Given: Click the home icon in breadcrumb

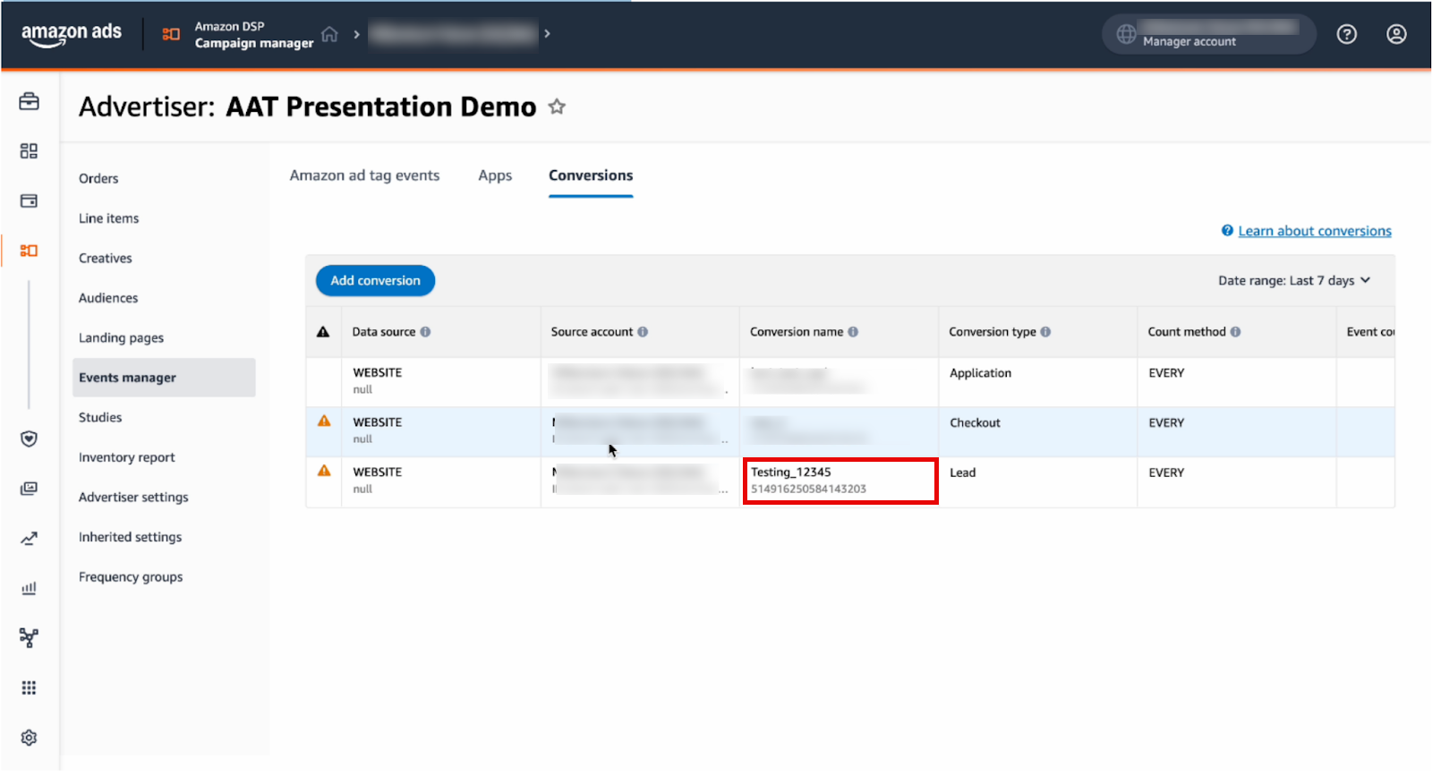Looking at the screenshot, I should pos(329,34).
